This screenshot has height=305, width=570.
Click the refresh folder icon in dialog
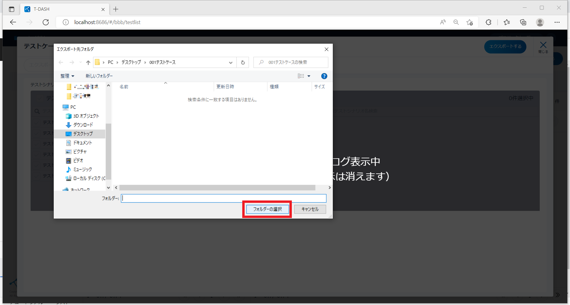click(243, 62)
